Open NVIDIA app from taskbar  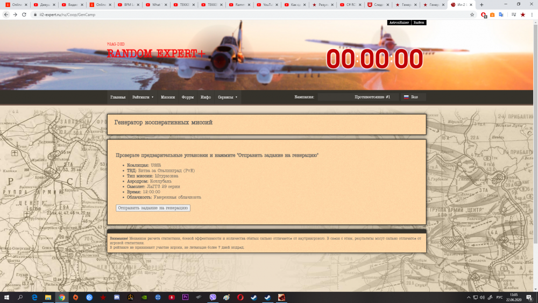pos(144,298)
